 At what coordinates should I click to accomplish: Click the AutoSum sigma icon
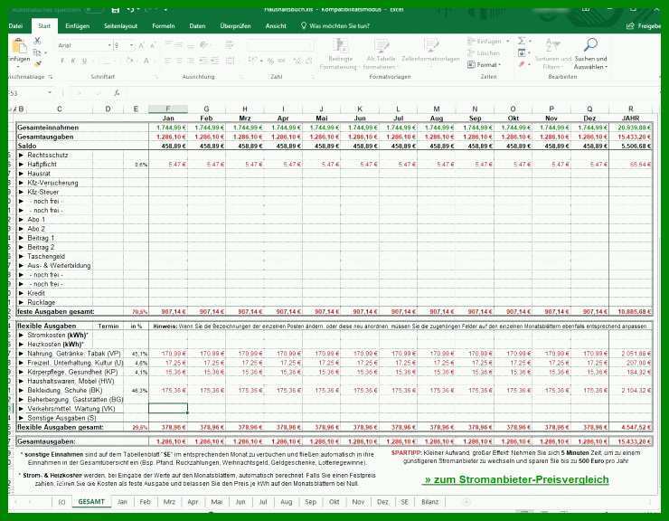click(522, 41)
